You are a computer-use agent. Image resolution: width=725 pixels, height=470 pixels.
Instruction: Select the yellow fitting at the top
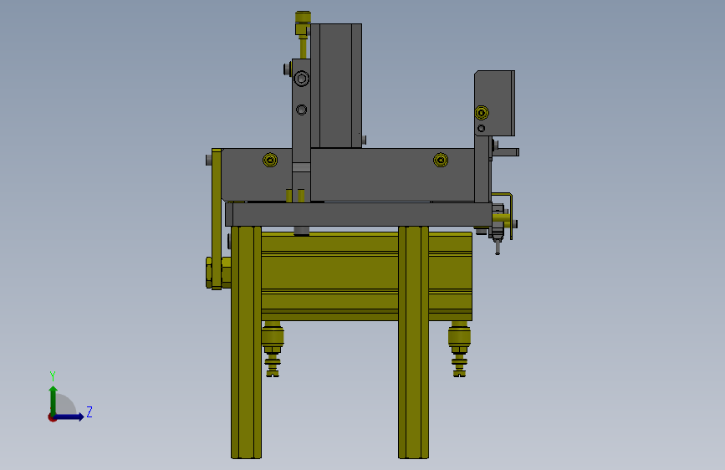[x=303, y=24]
